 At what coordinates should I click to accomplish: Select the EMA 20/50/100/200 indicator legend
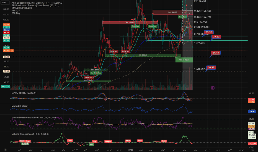click(x=22, y=8)
